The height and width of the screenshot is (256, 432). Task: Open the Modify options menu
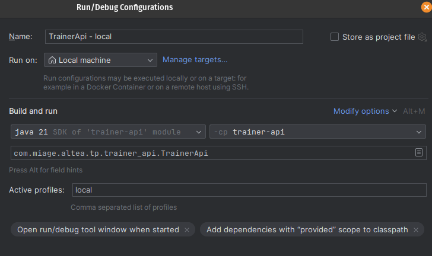pyautogui.click(x=365, y=111)
